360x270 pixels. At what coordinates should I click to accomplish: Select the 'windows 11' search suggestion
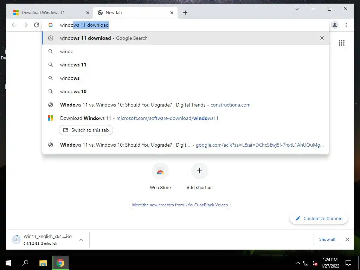(x=186, y=65)
